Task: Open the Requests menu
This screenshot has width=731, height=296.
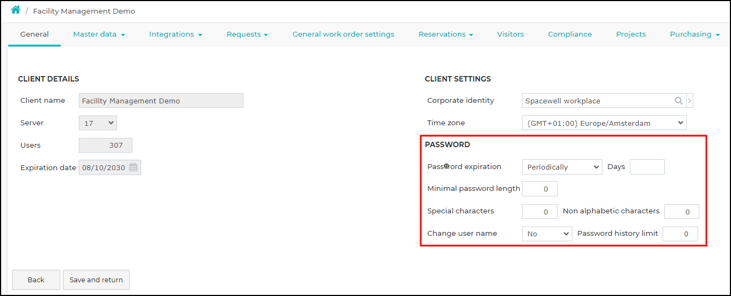Action: (247, 34)
